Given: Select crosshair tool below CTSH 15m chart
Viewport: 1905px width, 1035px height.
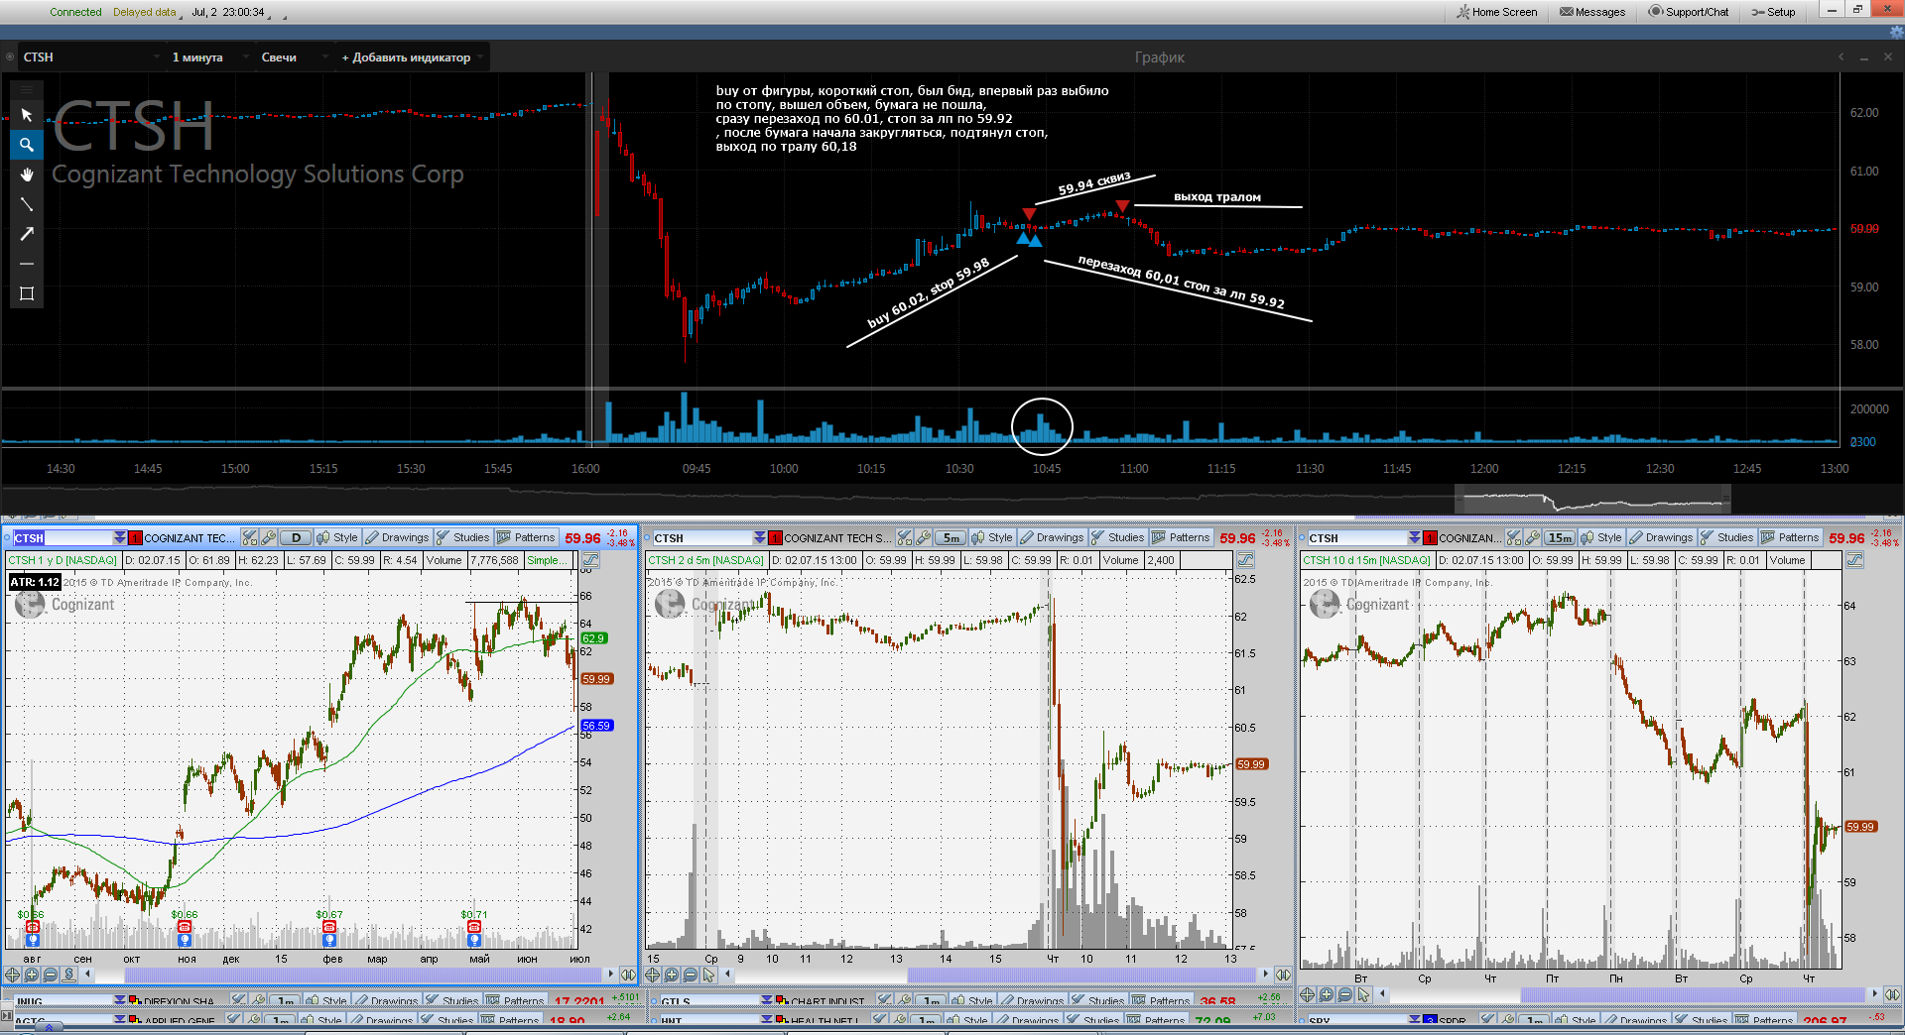Looking at the screenshot, I should click(1308, 994).
